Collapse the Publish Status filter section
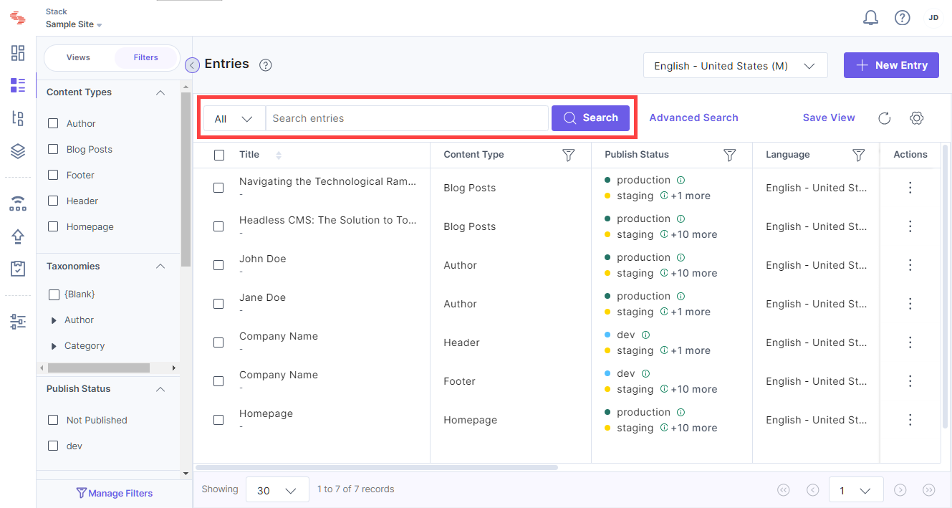This screenshot has width=952, height=508. pos(160,389)
